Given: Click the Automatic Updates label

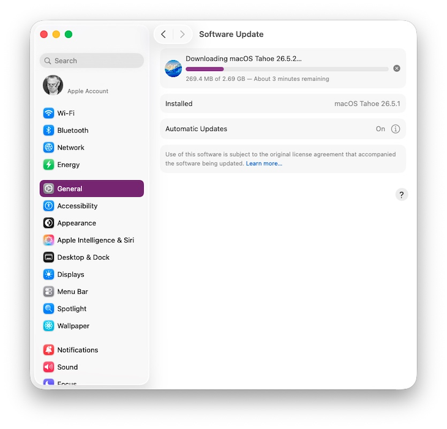Looking at the screenshot, I should pyautogui.click(x=196, y=129).
